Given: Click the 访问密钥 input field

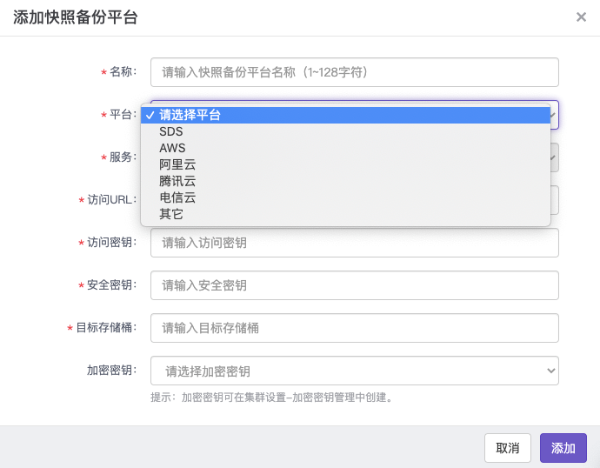Looking at the screenshot, I should 354,243.
